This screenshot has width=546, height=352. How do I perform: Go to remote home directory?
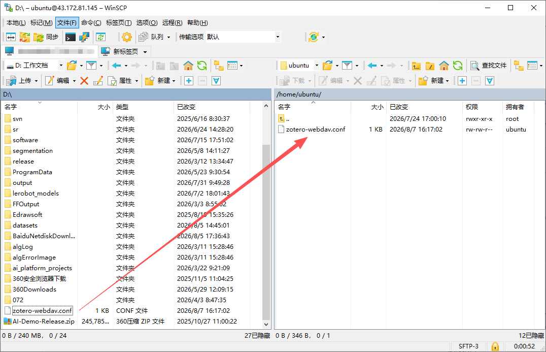click(444, 65)
